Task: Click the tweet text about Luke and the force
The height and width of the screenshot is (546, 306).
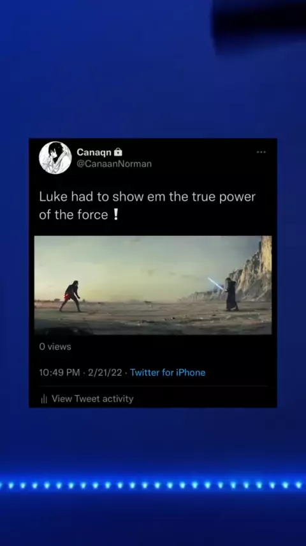Action: 147,205
